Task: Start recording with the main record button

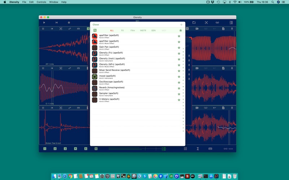Action: [69, 23]
